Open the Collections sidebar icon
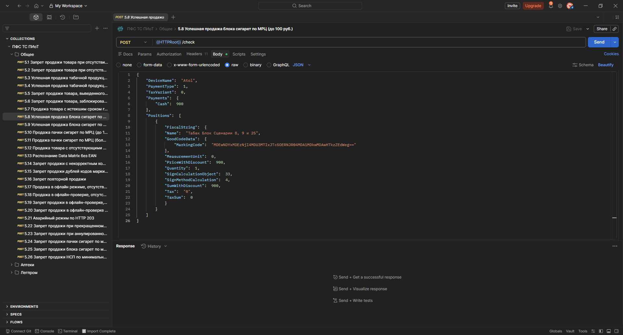This screenshot has width=623, height=335. [x=36, y=17]
